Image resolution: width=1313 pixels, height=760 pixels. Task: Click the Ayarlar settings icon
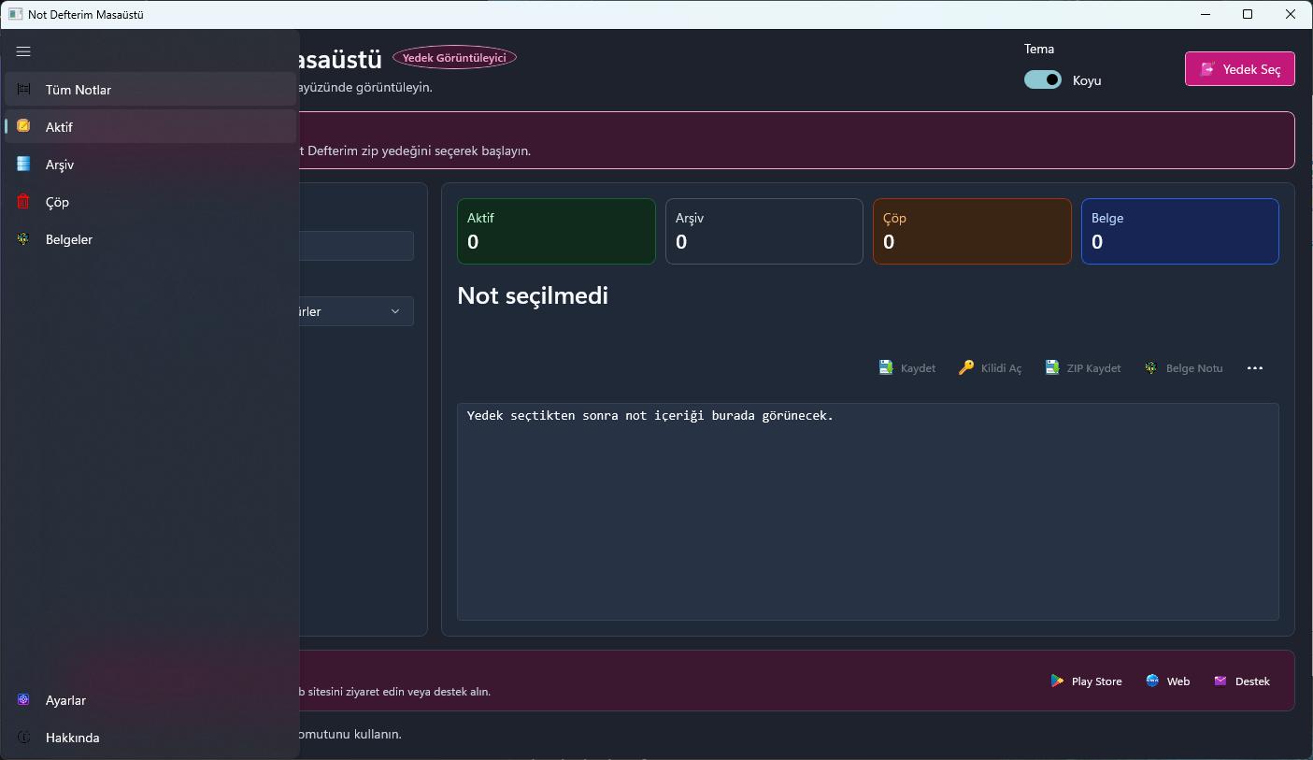point(23,699)
